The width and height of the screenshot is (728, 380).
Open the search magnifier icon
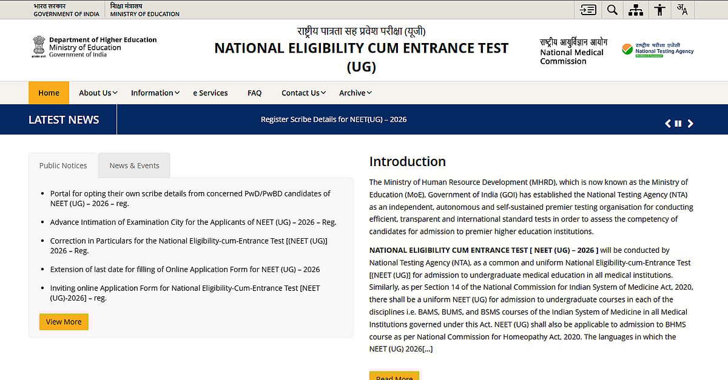(612, 10)
